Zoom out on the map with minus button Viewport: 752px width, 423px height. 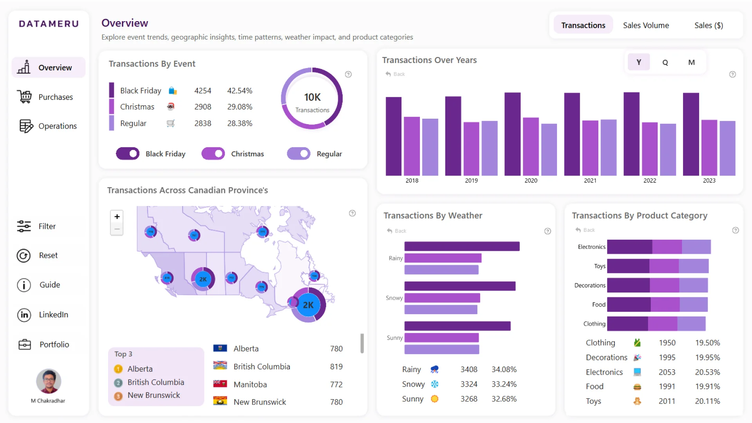(117, 229)
